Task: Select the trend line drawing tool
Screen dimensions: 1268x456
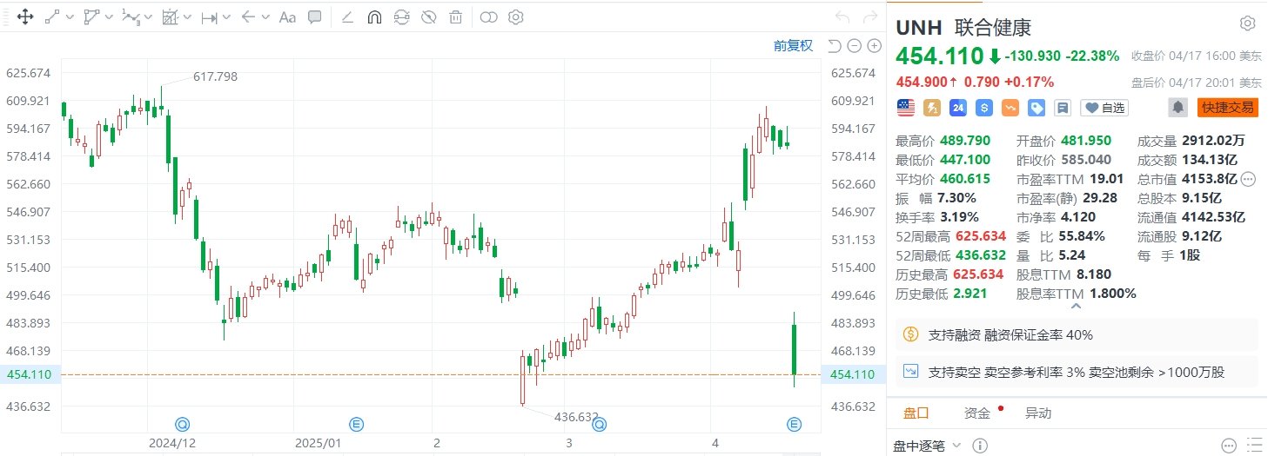Action: tap(51, 17)
